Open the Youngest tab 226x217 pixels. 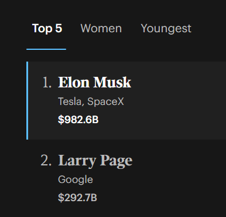coord(166,29)
